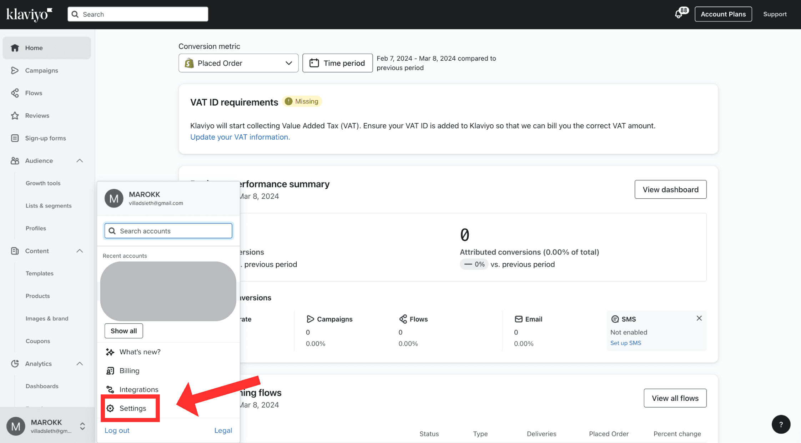This screenshot has width=801, height=443.
Task: Click the Deliveries column header
Action: pyautogui.click(x=541, y=434)
